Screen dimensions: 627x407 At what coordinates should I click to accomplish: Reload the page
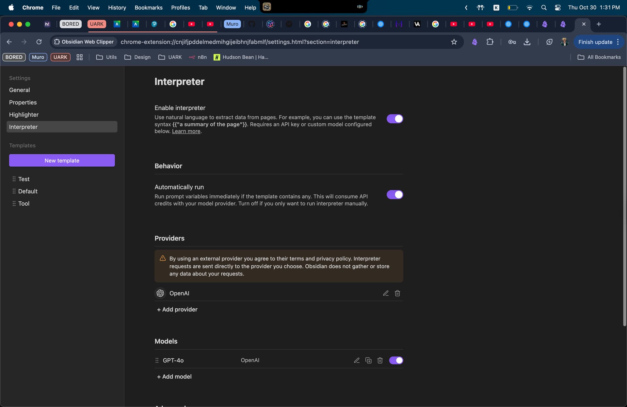click(x=39, y=42)
